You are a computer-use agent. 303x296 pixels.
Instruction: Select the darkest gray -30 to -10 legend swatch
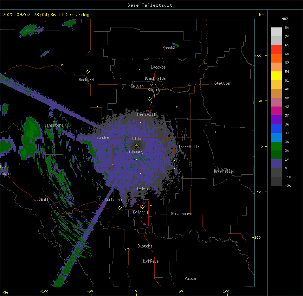[x=276, y=181]
